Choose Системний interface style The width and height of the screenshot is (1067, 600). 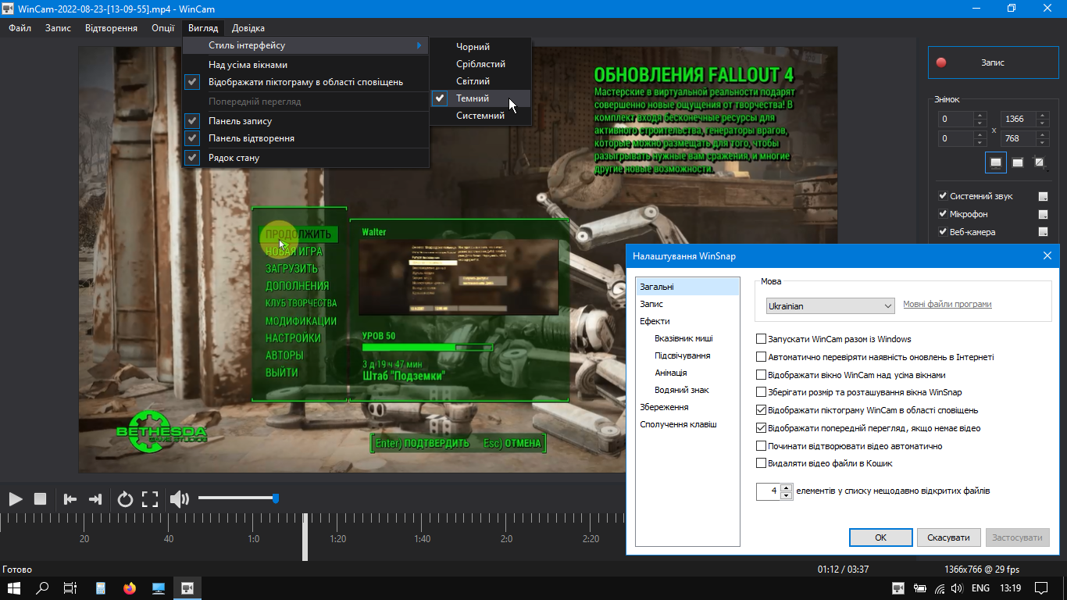coord(480,116)
